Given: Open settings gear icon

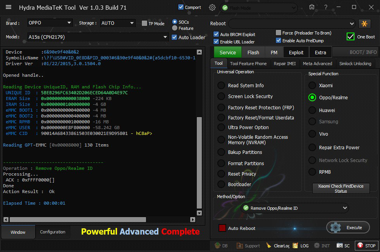Looking at the screenshot, I should coord(212,7).
